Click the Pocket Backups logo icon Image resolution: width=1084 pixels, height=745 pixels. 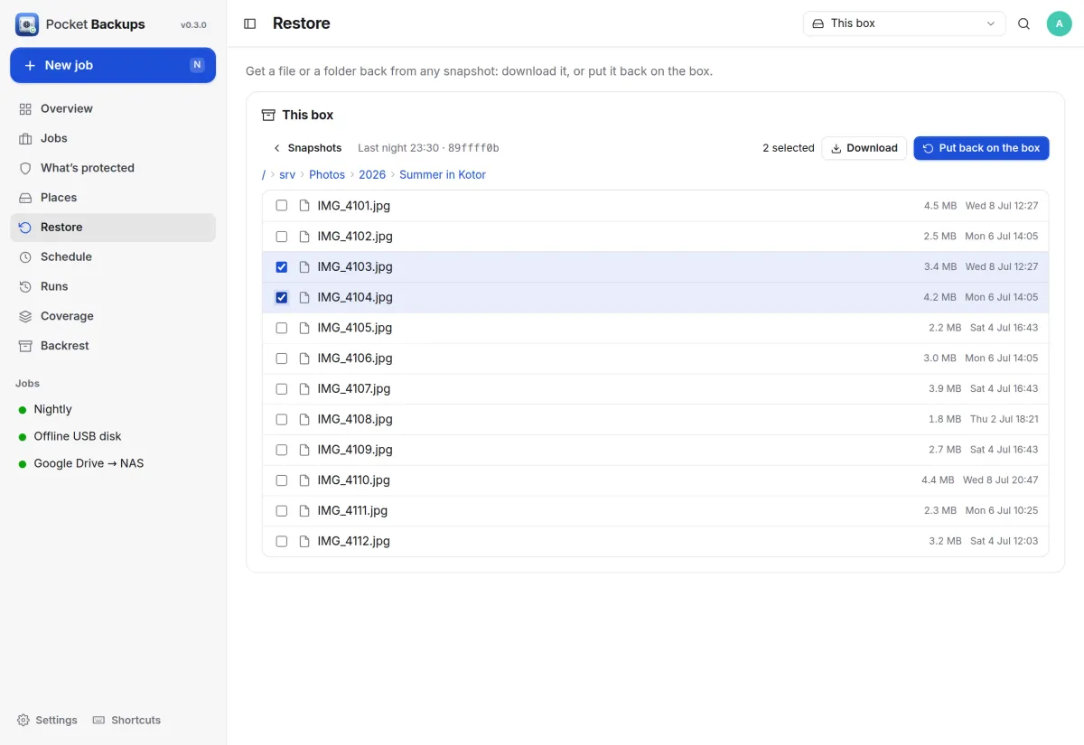[27, 24]
